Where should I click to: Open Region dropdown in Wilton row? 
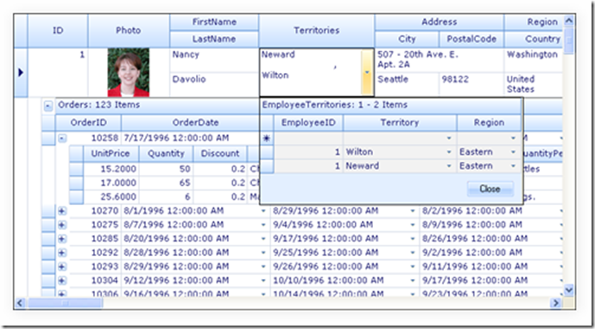pos(514,152)
